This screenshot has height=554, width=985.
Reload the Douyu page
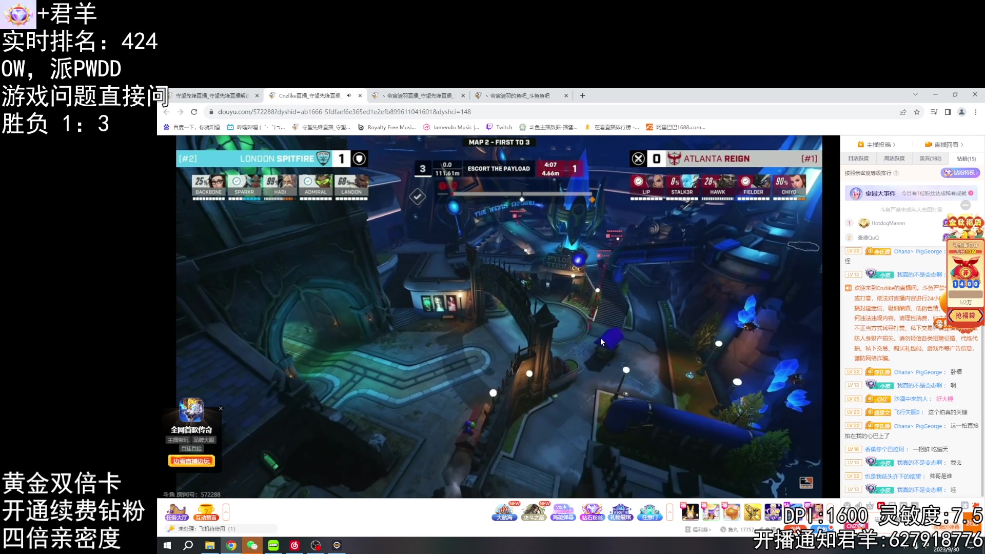(194, 112)
